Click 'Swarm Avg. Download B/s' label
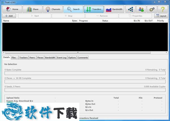 point(20,101)
